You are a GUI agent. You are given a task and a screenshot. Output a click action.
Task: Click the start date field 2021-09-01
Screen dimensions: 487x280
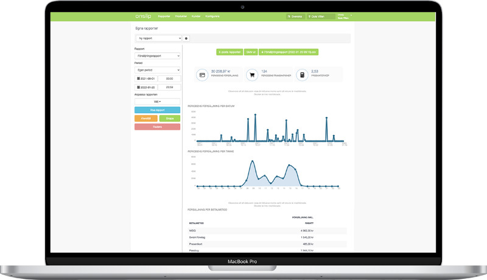(x=146, y=79)
